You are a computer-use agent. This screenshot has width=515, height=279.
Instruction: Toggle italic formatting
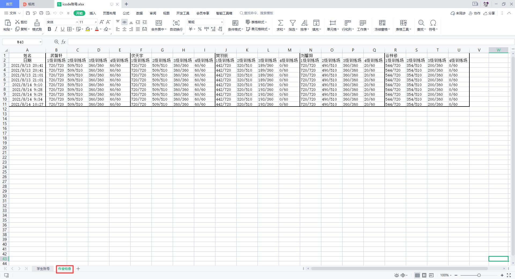coord(56,29)
